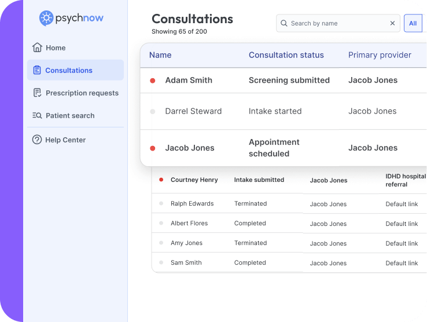Image resolution: width=427 pixels, height=322 pixels.
Task: Click the grey dot beside Albert Flores
Action: coord(161,223)
